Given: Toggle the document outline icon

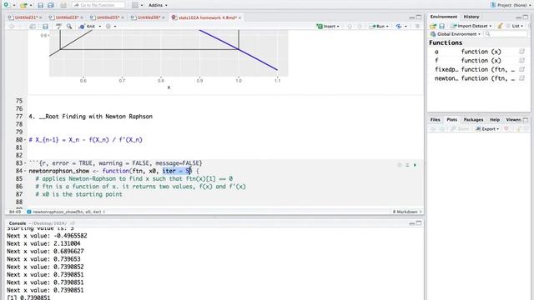Looking at the screenshot, I should [417, 26].
